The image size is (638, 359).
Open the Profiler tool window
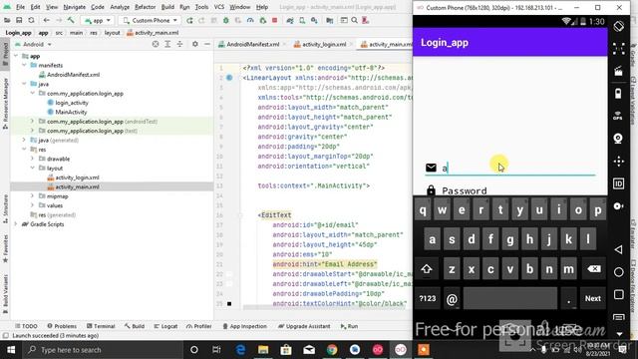click(199, 326)
